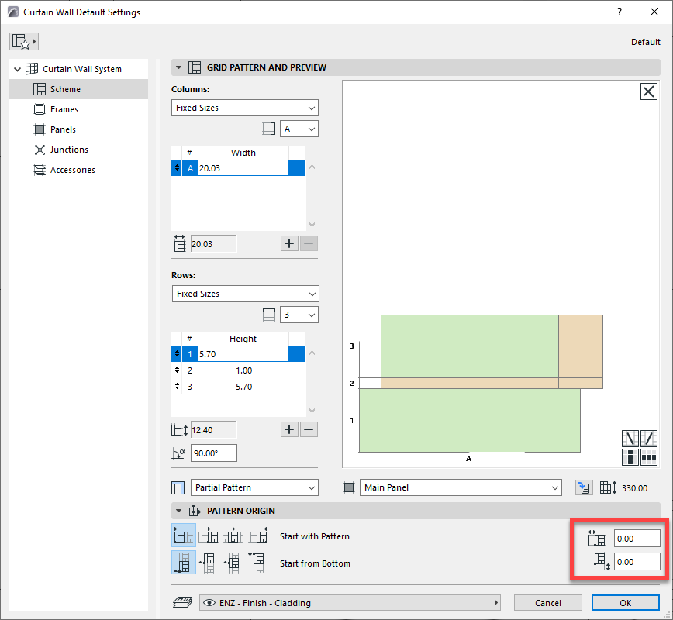Screen dimensions: 673x620
Task: Click the row angle icon
Action: tap(178, 453)
